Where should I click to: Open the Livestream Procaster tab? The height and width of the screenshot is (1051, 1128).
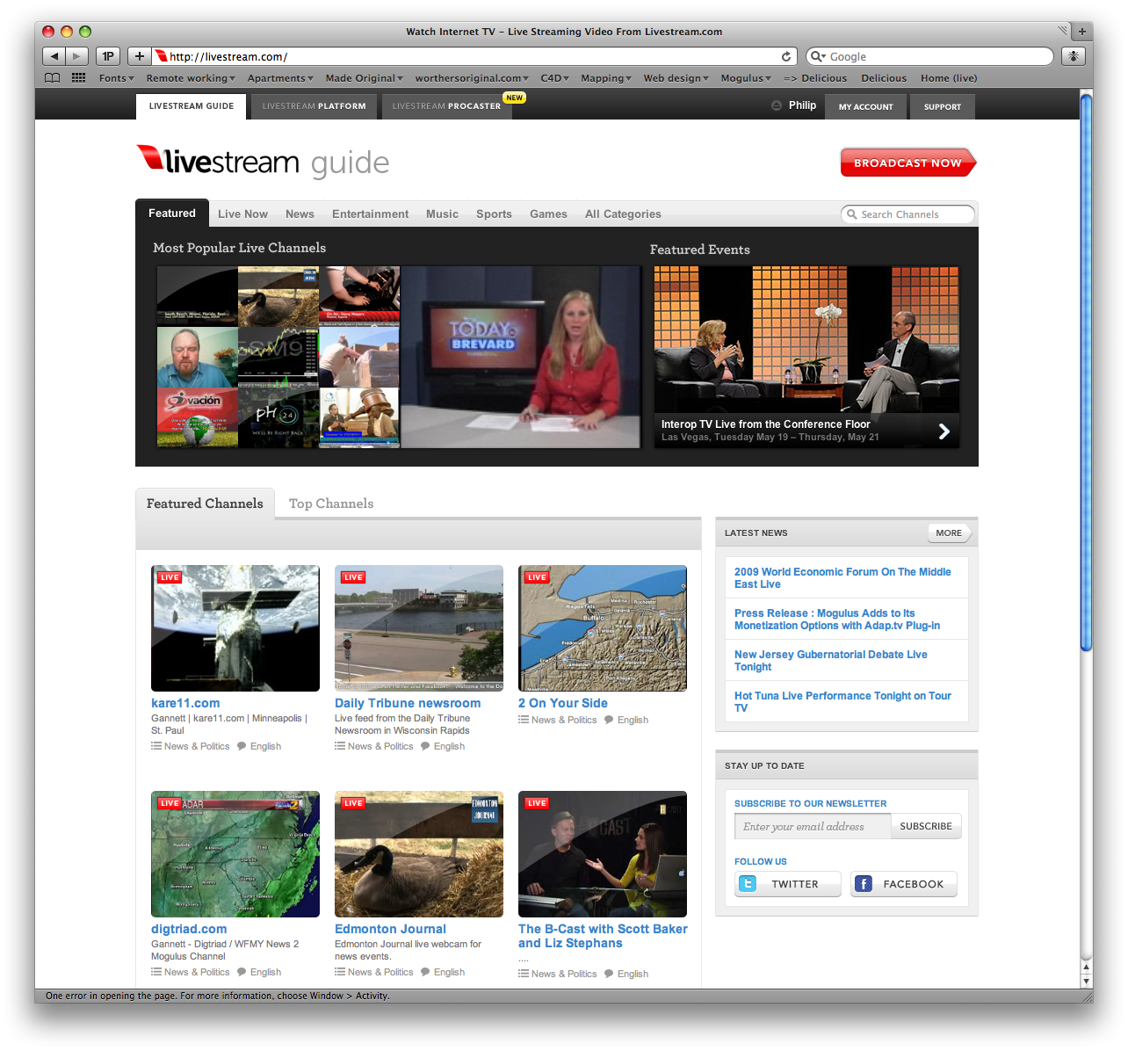(446, 106)
